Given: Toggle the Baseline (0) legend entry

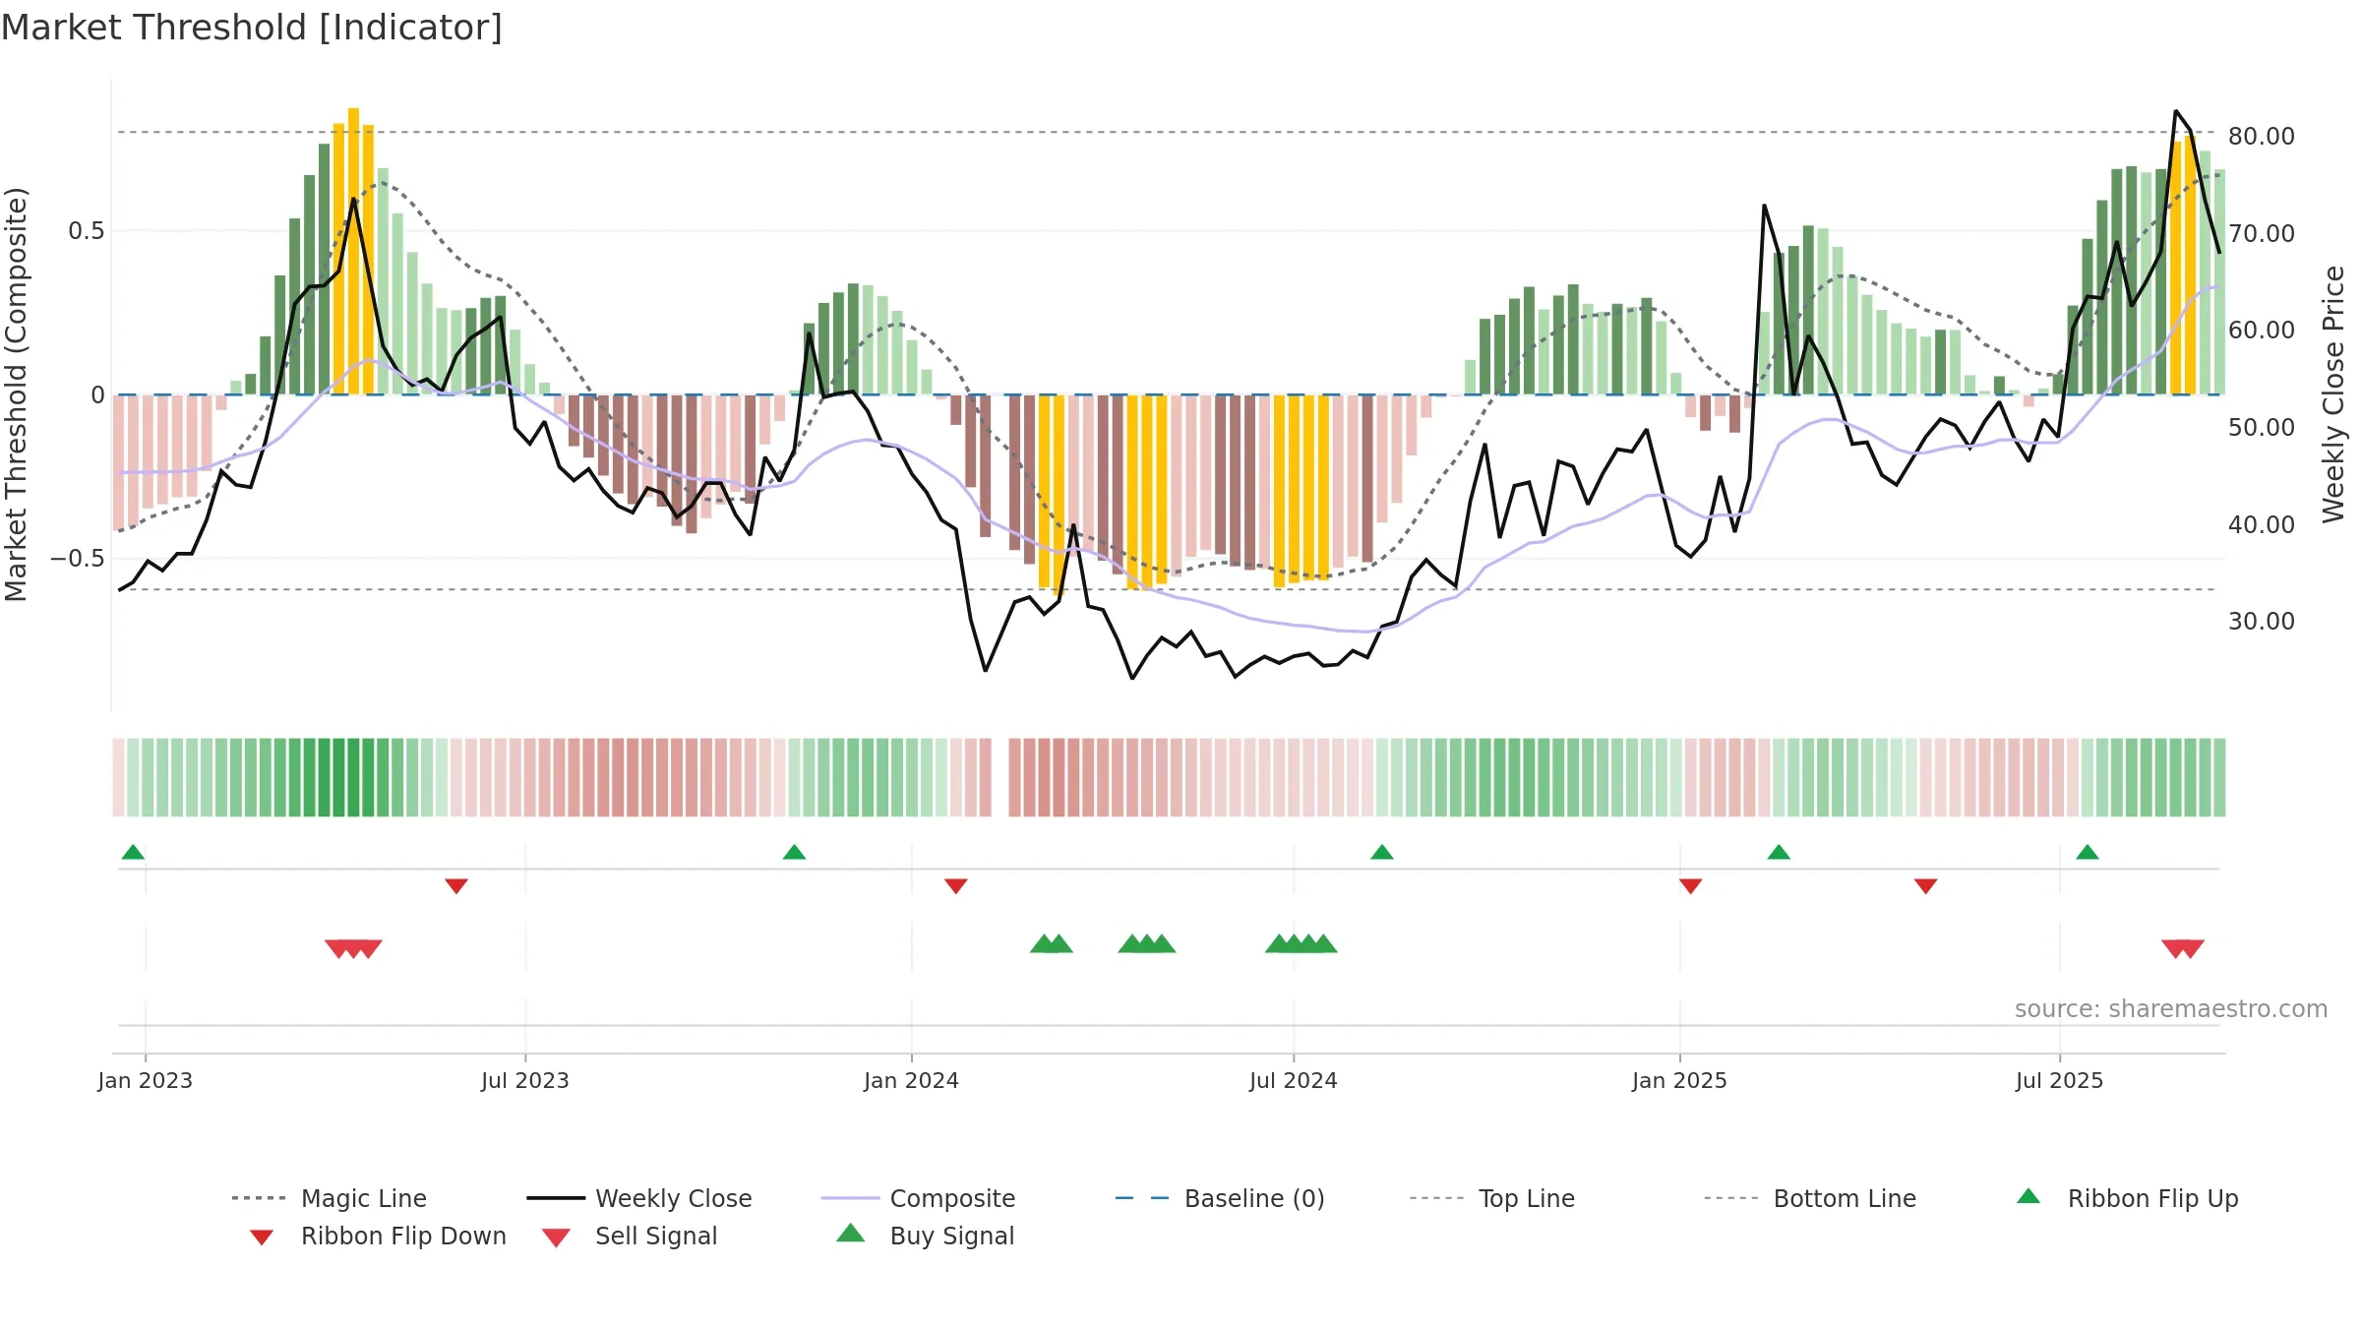Looking at the screenshot, I should point(1220,1198).
